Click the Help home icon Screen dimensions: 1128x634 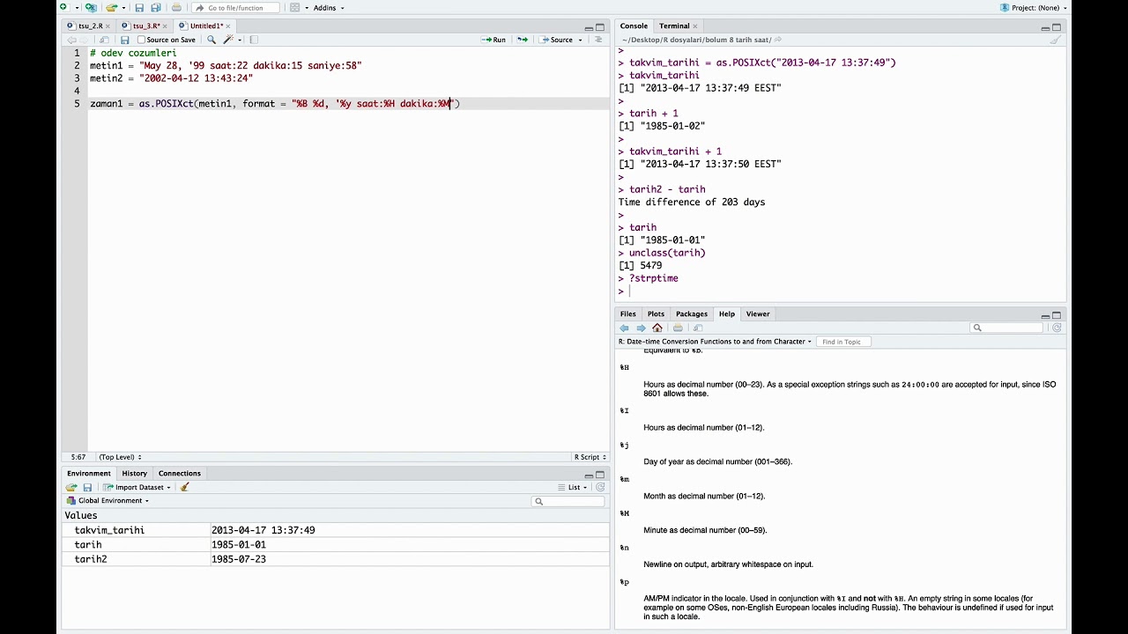657,328
